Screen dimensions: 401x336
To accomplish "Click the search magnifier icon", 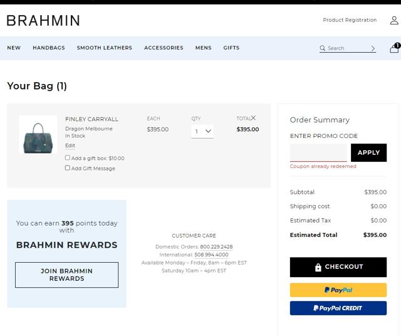I will click(x=323, y=48).
